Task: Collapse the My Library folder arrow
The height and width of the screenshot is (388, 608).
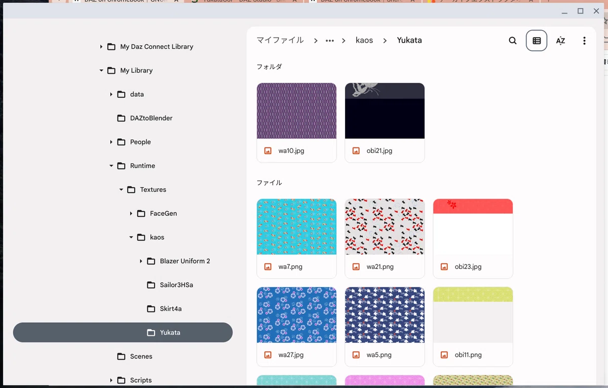Action: 101,70
